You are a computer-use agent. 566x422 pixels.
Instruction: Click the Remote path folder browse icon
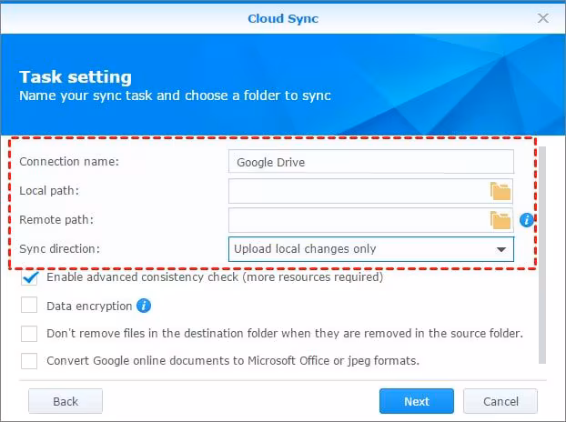coord(500,219)
